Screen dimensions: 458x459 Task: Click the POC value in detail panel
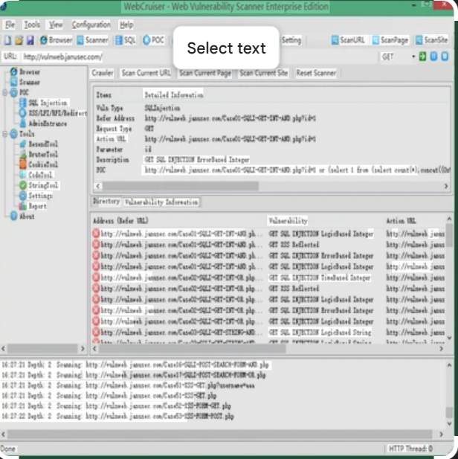pyautogui.click(x=297, y=170)
